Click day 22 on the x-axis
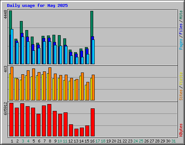Screen dimensions: 185x145 point(125,141)
